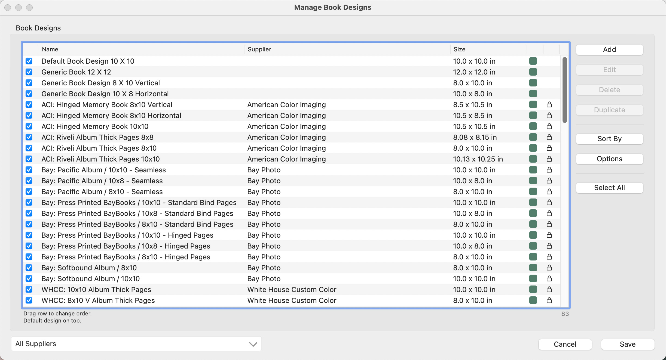Uncheck Default Book Design 10 X 10 checkbox
Screen dimensions: 666x360
coord(29,61)
